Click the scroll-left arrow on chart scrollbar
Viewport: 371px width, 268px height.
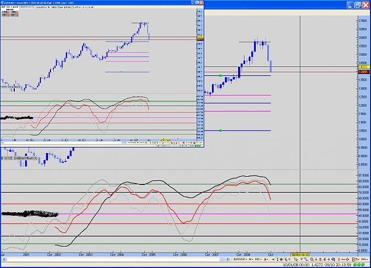tap(4, 259)
